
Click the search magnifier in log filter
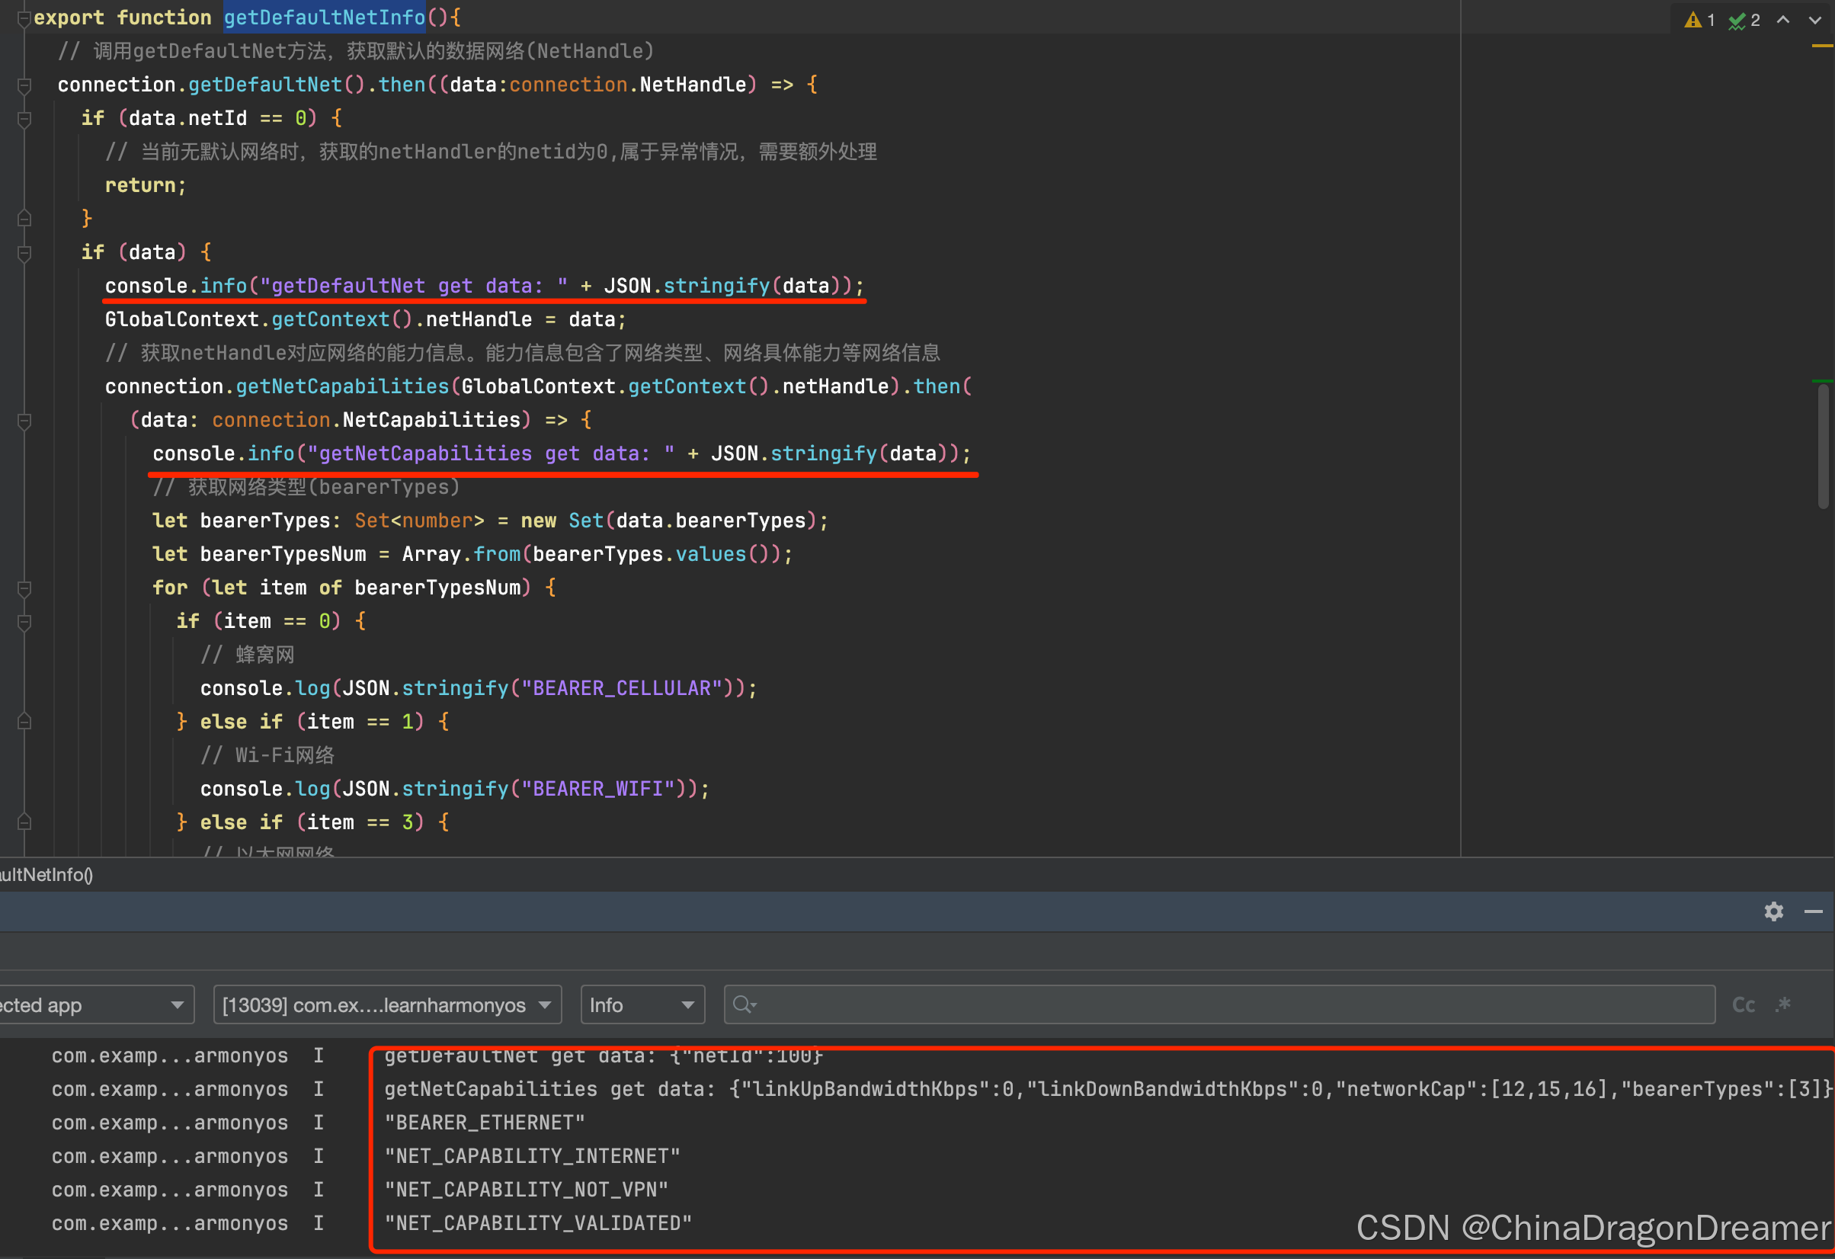click(743, 1004)
